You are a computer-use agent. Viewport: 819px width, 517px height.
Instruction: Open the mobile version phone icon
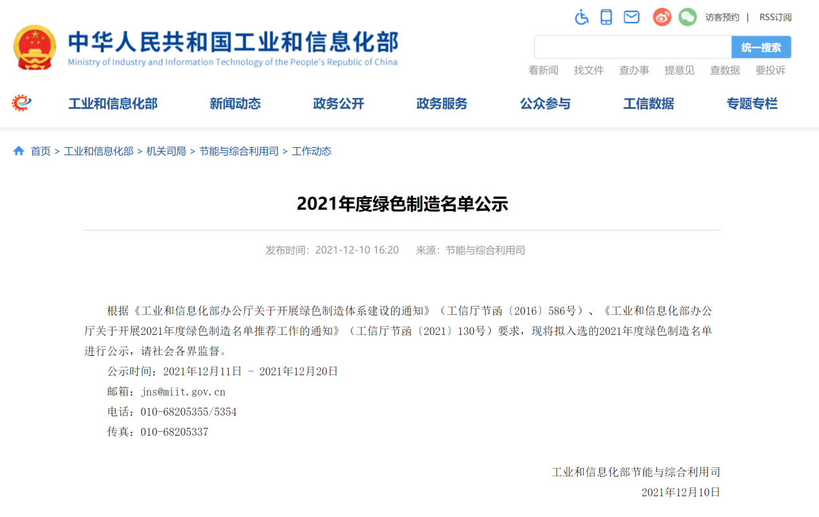(606, 17)
